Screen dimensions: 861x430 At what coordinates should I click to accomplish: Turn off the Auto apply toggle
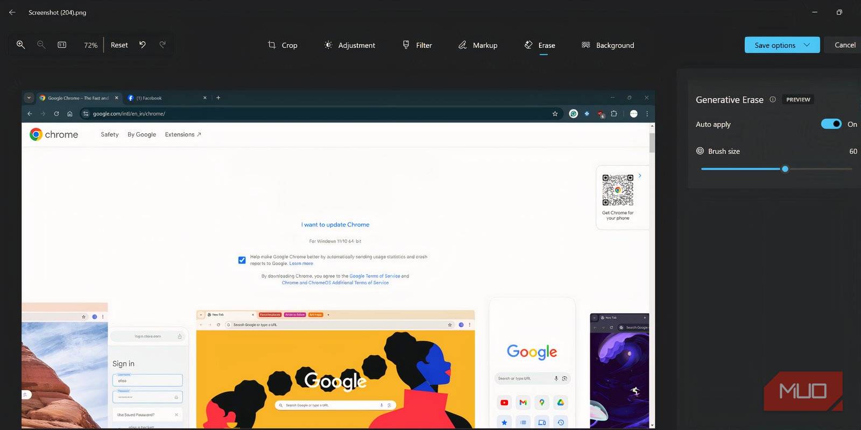tap(831, 124)
